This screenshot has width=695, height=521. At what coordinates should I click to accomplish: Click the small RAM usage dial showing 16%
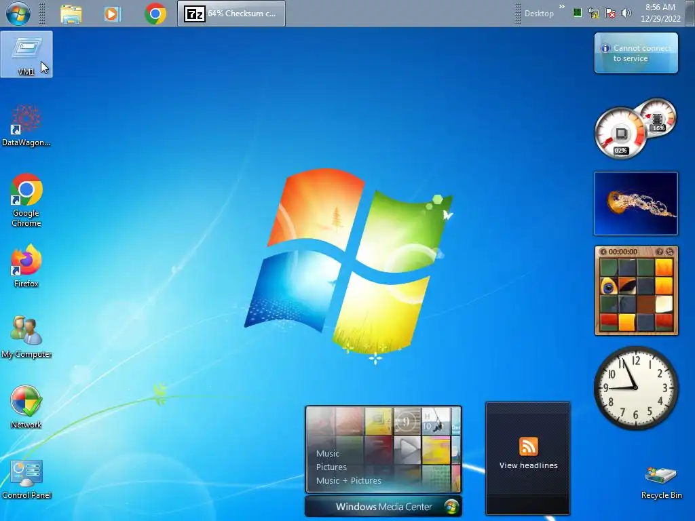click(x=657, y=118)
